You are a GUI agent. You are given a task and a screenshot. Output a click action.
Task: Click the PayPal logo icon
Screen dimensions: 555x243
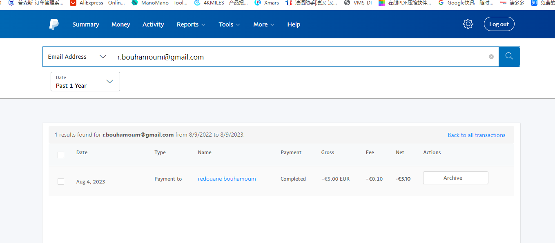point(54,24)
